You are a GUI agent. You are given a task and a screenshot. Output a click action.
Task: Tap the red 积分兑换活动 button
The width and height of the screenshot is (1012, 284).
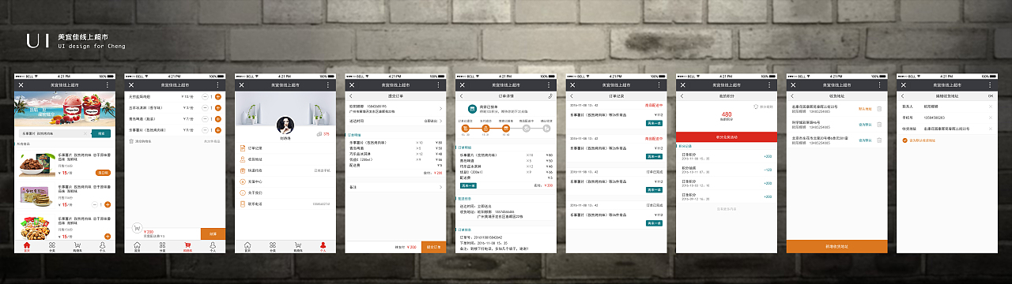[727, 137]
